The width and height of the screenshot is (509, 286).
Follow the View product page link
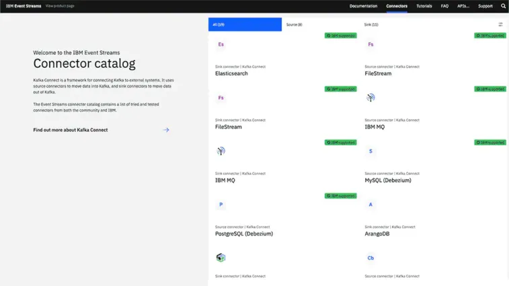click(x=60, y=6)
